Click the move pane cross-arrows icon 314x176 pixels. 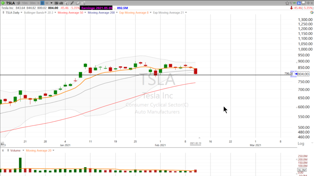[308, 3]
